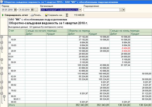This screenshot has width=152, height=107.
Task: Select account cell 51
Action: [17, 65]
